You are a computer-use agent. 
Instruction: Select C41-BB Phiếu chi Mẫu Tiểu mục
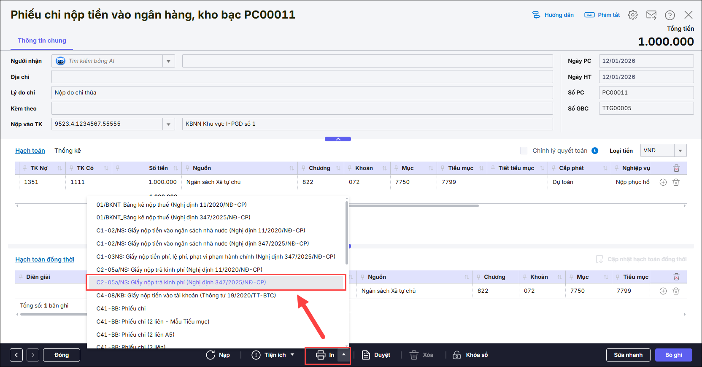(153, 321)
